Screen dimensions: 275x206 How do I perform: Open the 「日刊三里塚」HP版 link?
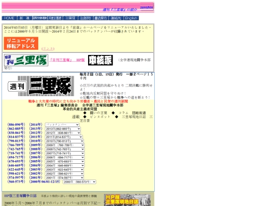point(67,60)
